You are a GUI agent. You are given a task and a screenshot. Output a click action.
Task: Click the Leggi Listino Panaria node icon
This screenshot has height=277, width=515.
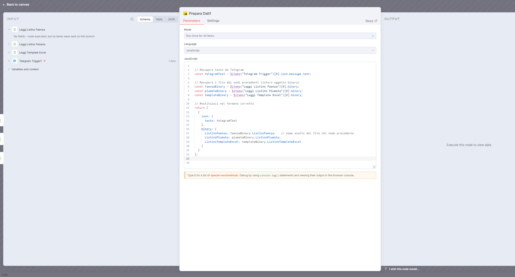point(15,44)
